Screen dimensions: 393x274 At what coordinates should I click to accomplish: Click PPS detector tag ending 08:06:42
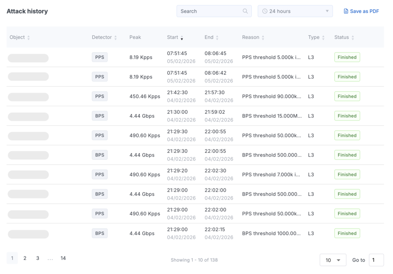pos(99,77)
